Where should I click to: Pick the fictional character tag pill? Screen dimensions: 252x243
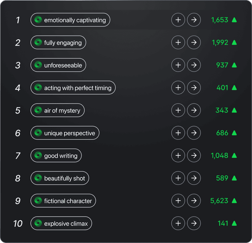[x=63, y=201]
